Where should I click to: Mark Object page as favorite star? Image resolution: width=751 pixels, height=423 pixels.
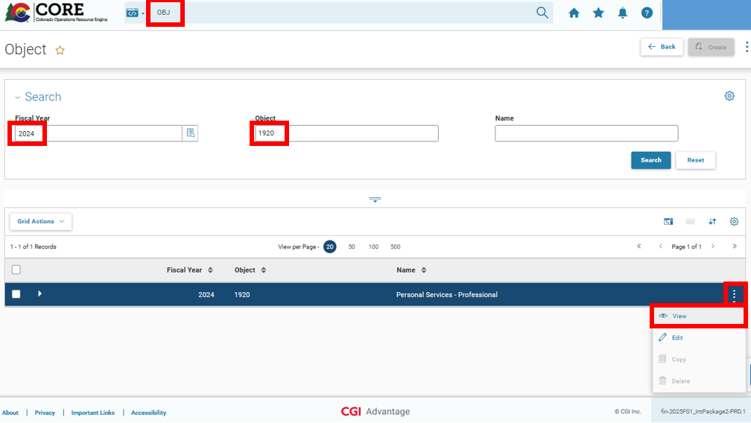tap(60, 50)
